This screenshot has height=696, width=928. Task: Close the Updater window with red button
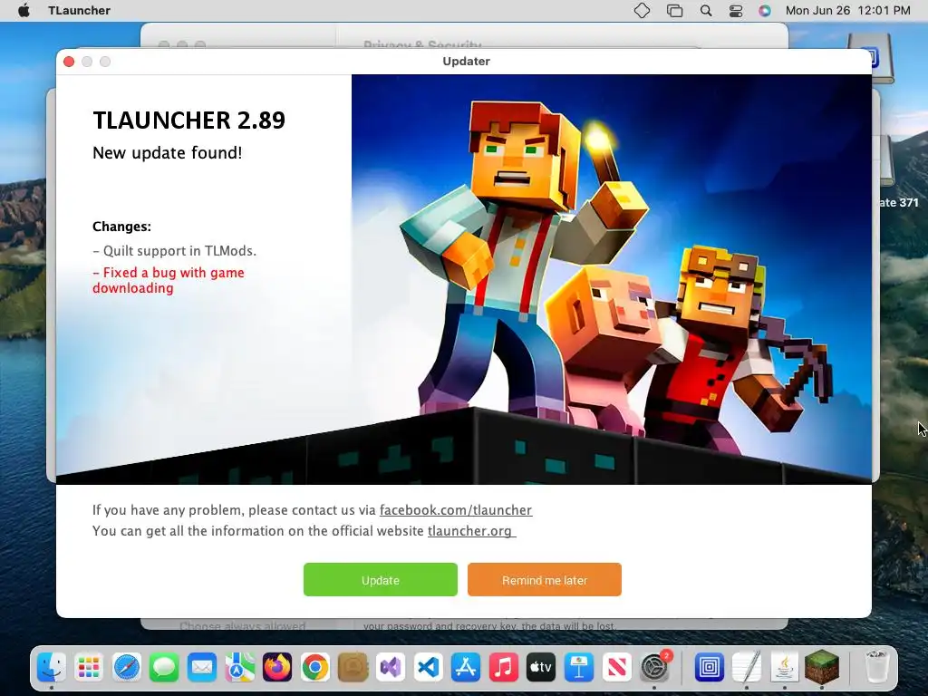click(69, 62)
